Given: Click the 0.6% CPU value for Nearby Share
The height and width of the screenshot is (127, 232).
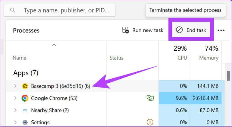Looking at the screenshot, I should [x=181, y=110].
